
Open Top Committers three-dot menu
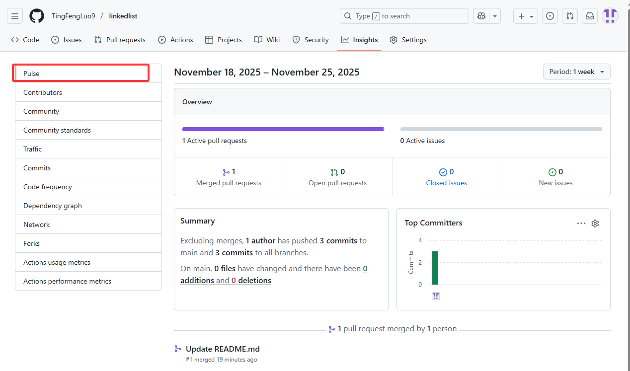click(581, 223)
